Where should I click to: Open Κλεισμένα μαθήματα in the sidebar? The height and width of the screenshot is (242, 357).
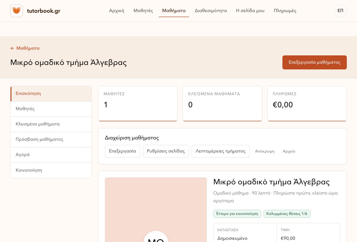(x=51, y=124)
